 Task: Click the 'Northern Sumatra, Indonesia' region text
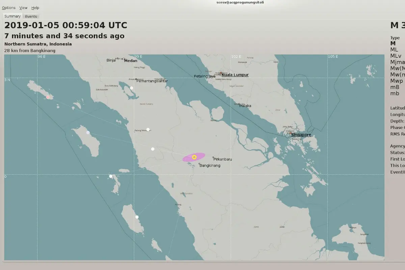pyautogui.click(x=38, y=44)
